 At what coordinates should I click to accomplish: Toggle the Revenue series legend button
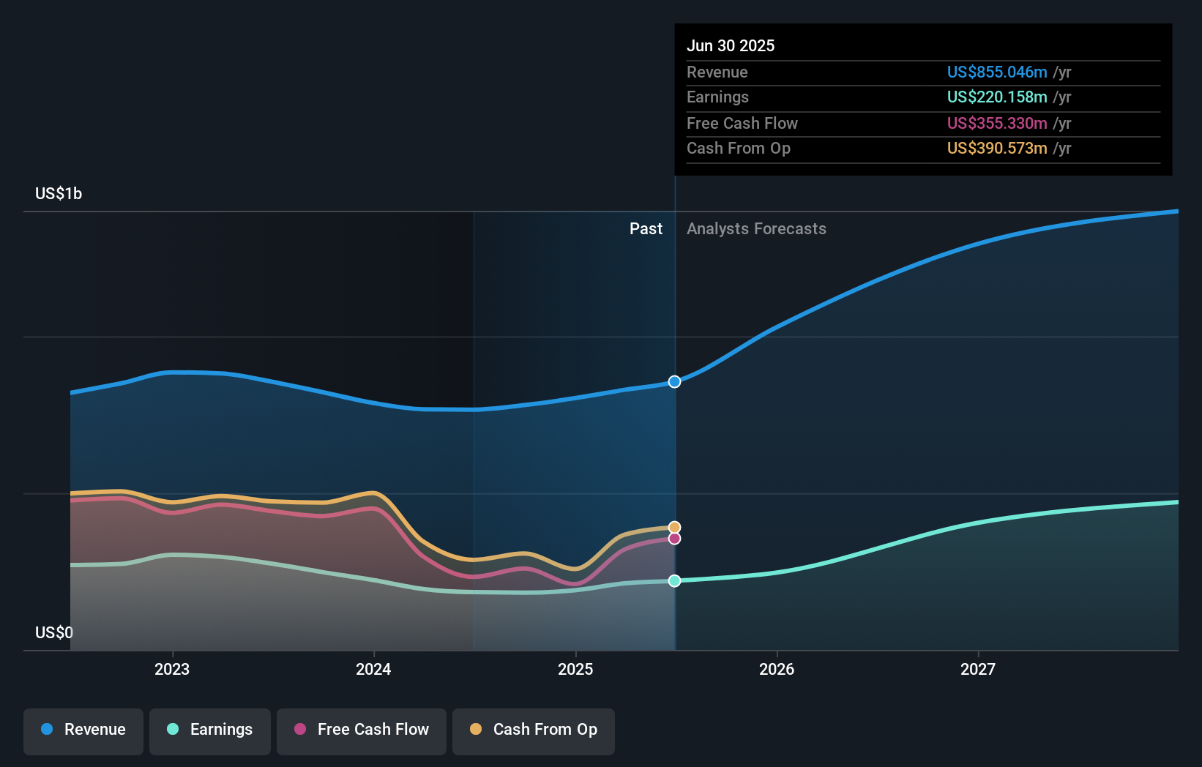point(83,731)
